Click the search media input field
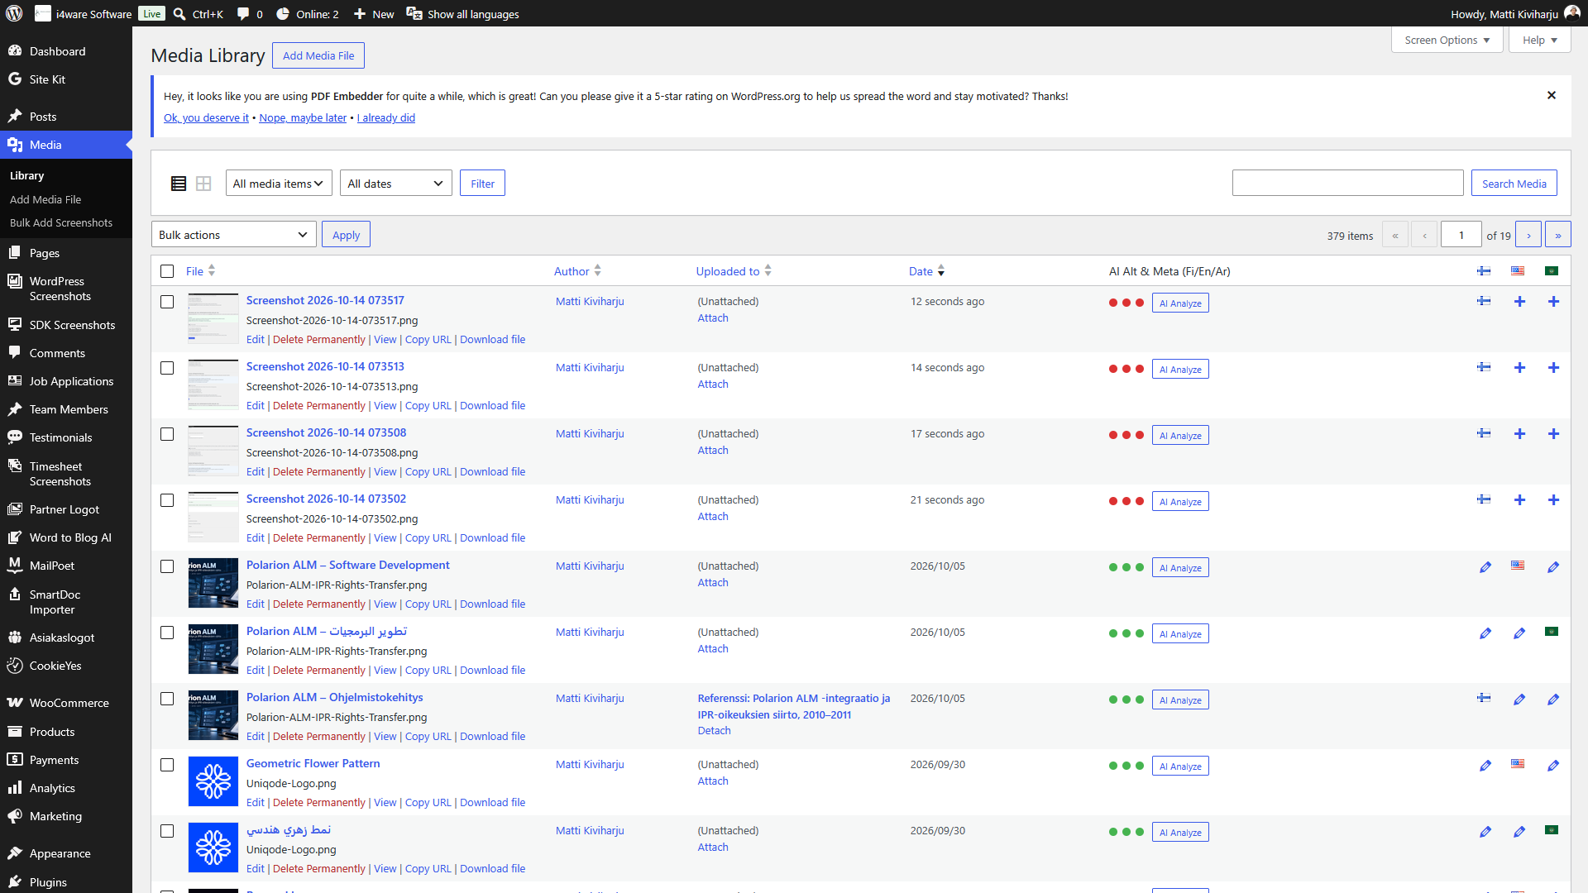 click(1347, 184)
